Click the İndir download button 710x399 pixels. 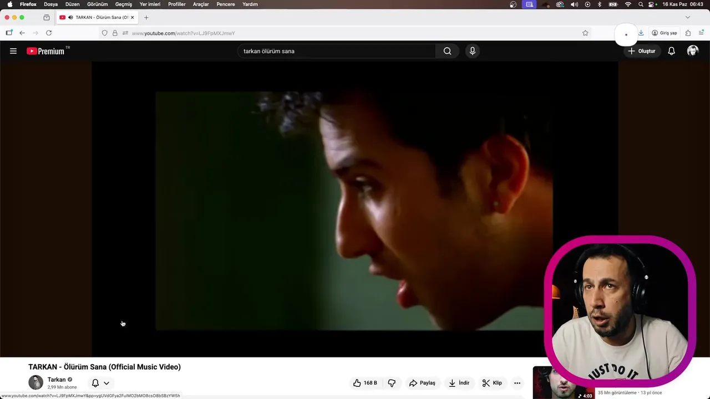tap(459, 383)
